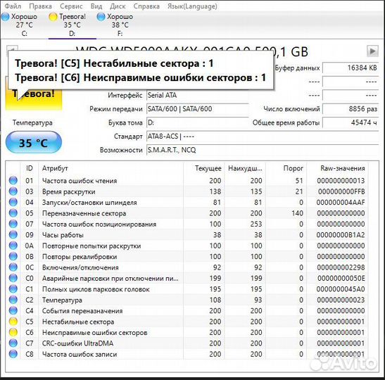Click blue status icon of Частота ошибок чтения

coord(13,180)
